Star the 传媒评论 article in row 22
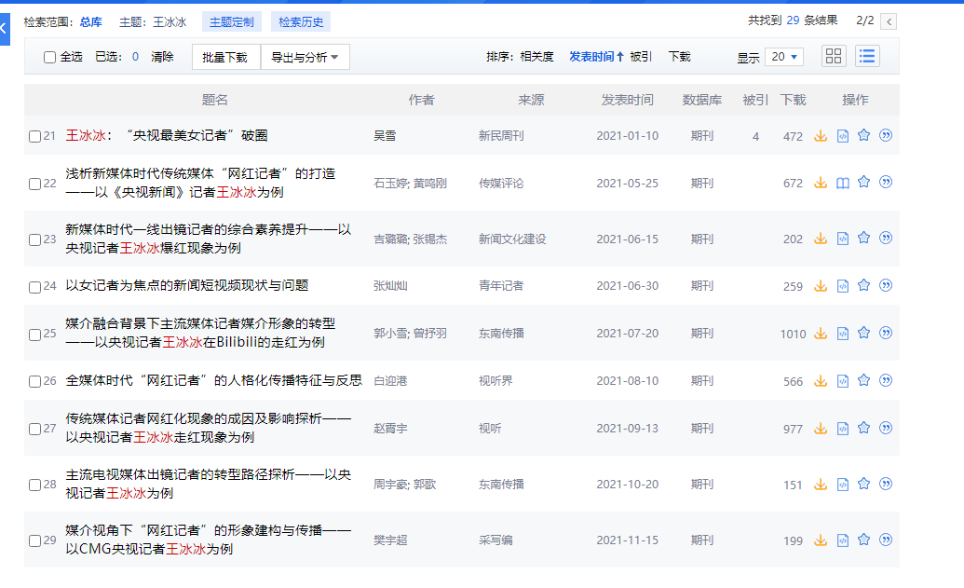The width and height of the screenshot is (964, 588). [x=863, y=182]
